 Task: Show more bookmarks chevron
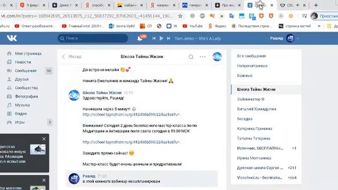pos(319,26)
